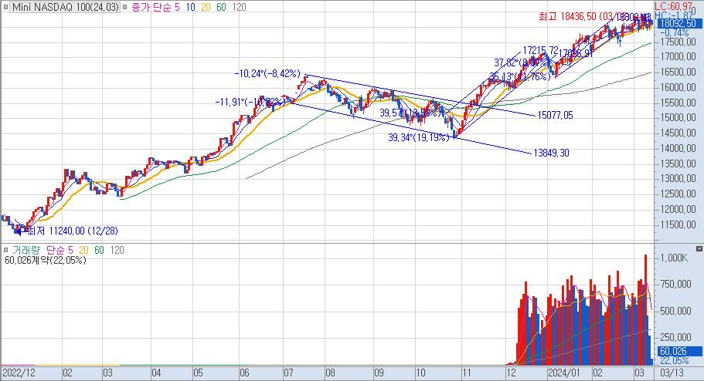Click the 2024/01 date axis label

click(564, 373)
